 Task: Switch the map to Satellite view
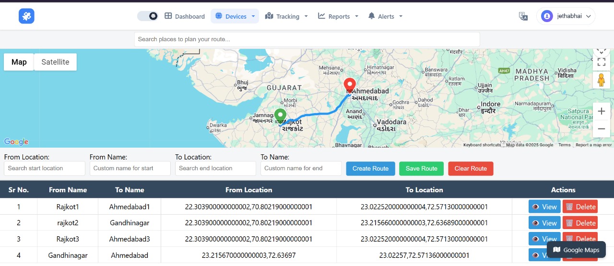tap(55, 62)
